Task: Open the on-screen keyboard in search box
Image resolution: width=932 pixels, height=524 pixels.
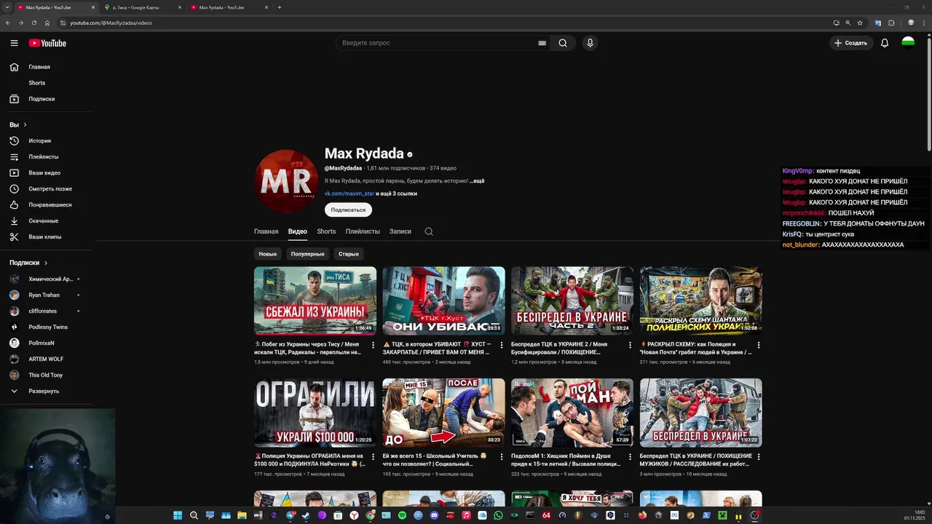Action: (x=542, y=43)
